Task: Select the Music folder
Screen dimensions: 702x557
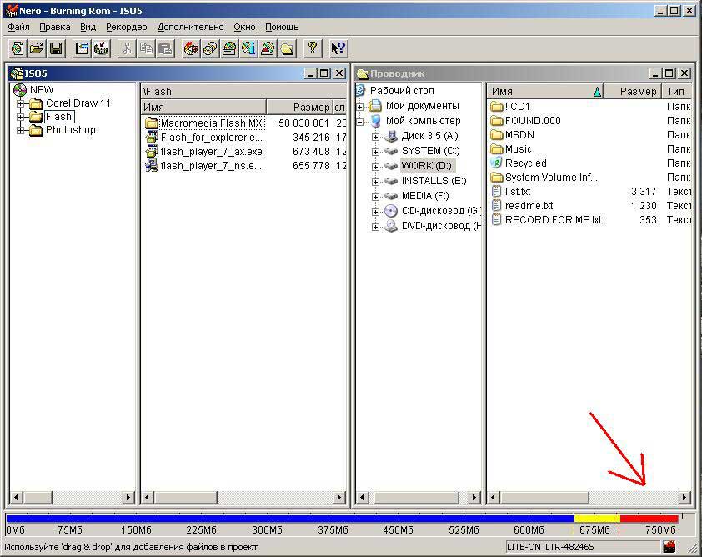Action: (x=511, y=149)
